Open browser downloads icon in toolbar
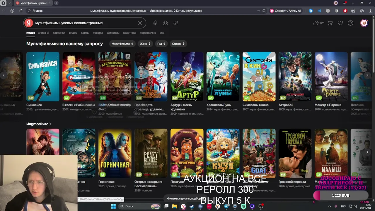Image resolution: width=375 pixels, height=211 pixels. [371, 11]
